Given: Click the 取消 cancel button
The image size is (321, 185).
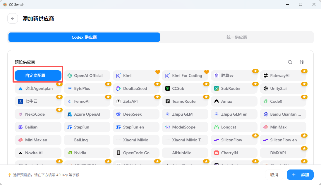Looking at the screenshot, I should pos(274,175).
